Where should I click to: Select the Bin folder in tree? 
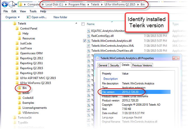pyautogui.click(x=24, y=88)
